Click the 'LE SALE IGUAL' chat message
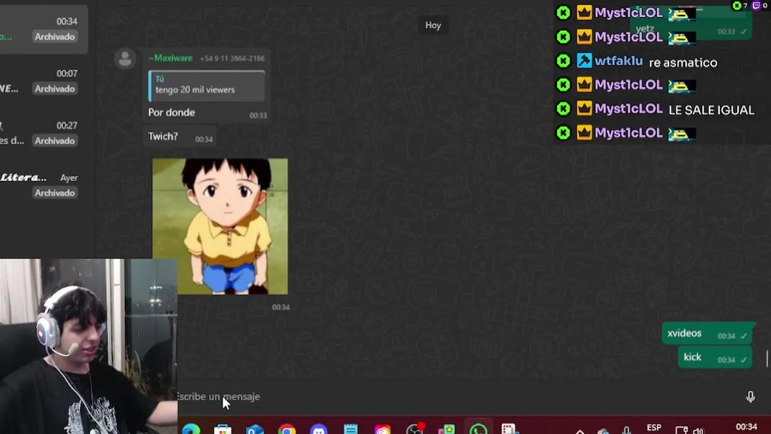Image resolution: width=771 pixels, height=434 pixels. pos(711,110)
